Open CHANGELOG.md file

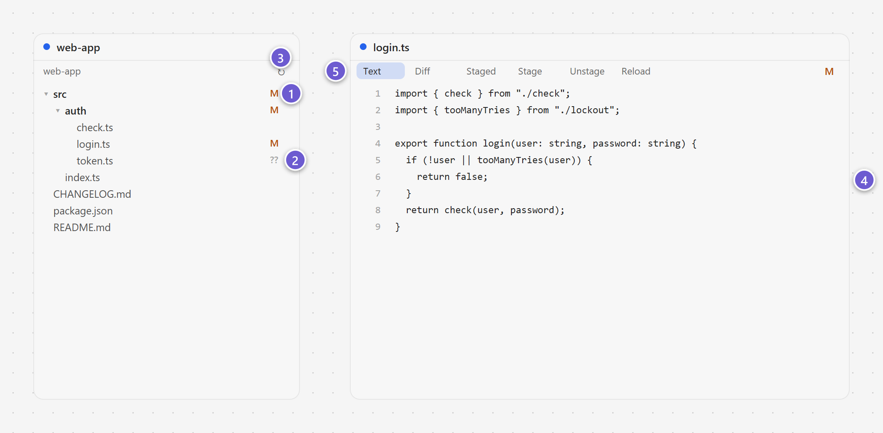[x=92, y=194]
